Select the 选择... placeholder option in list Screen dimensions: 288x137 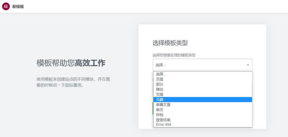203,74
